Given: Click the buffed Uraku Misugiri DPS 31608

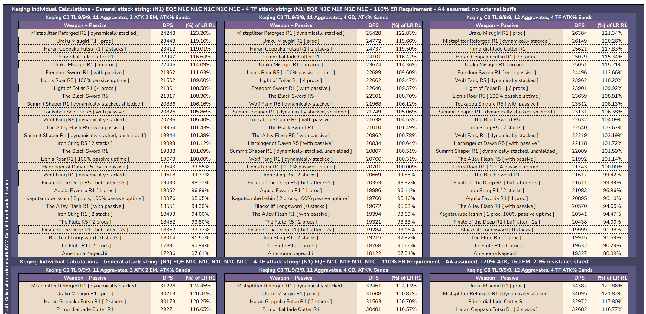Looking at the screenshot, I should coord(373,293).
